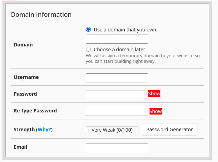Click the 'Choose a domain later' label text
The height and width of the screenshot is (162, 218).
pos(119,50)
